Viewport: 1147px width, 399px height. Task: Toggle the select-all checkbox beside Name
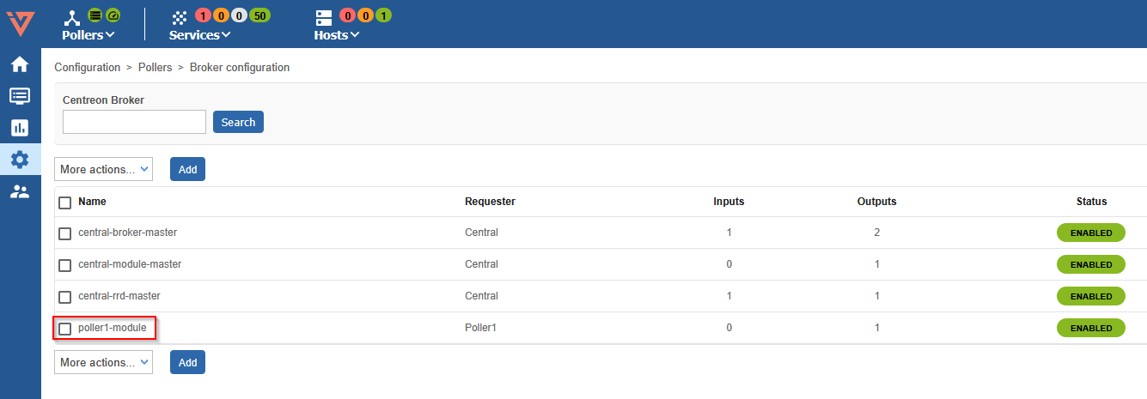tap(64, 203)
